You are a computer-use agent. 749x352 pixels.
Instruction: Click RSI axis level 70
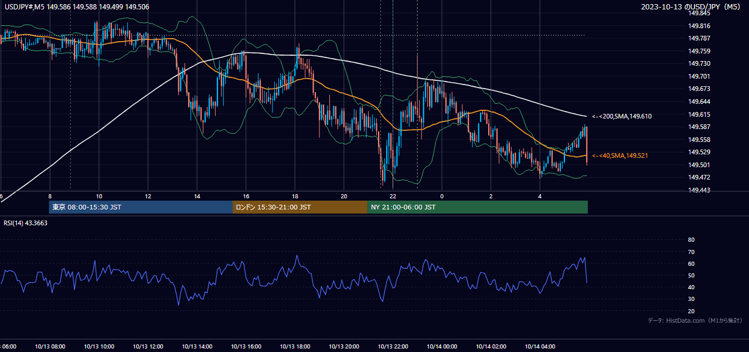tap(691, 252)
